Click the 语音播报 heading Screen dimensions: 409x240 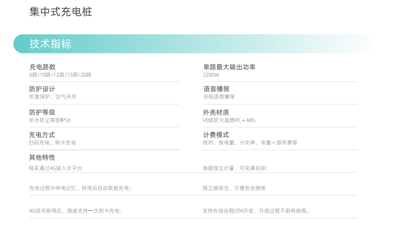pyautogui.click(x=216, y=89)
